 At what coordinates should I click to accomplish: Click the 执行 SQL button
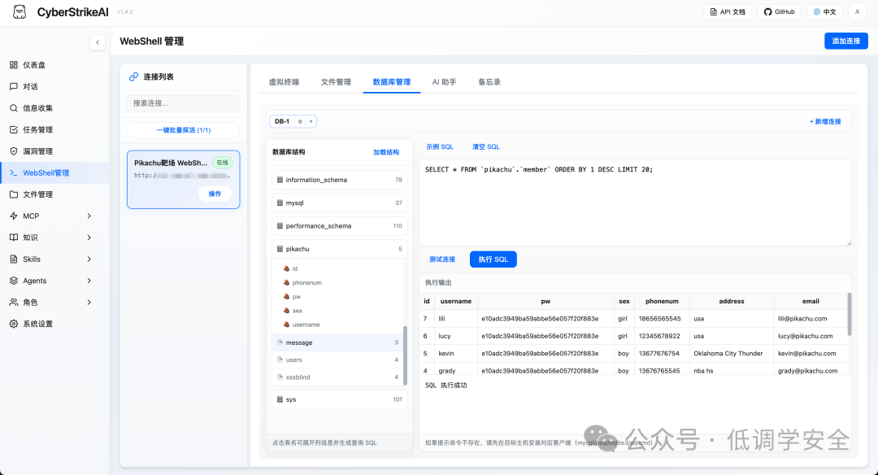(x=493, y=259)
